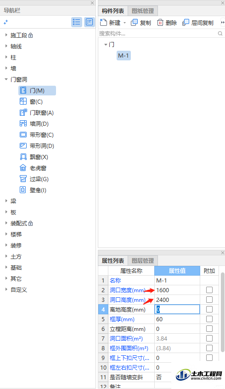Screen dimensions: 225x389
Task: Click the 属性值 column header
Action: [x=177, y=271]
